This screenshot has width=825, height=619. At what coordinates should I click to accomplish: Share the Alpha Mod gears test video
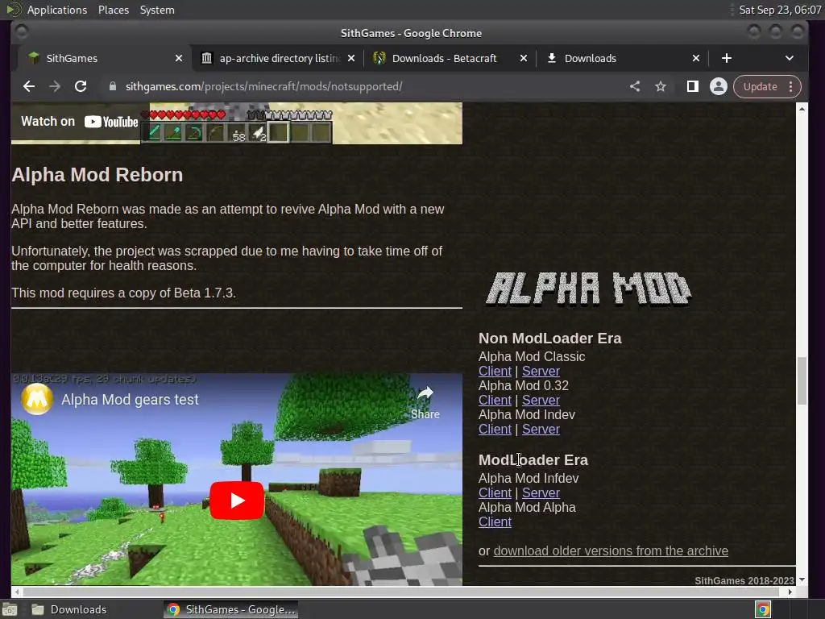(425, 403)
